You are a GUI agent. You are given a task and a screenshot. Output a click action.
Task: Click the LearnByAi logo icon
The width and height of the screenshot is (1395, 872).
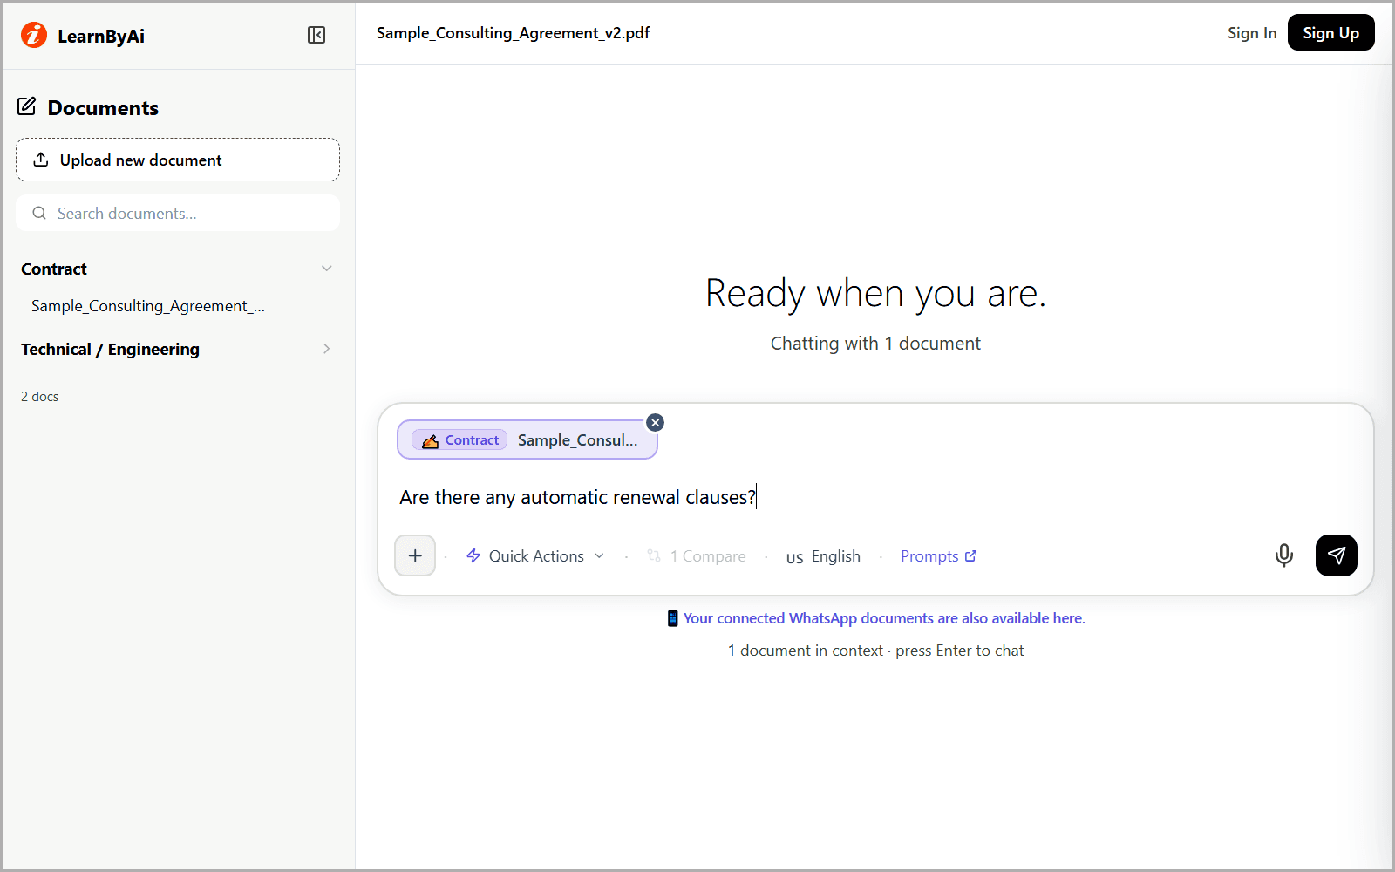(34, 35)
